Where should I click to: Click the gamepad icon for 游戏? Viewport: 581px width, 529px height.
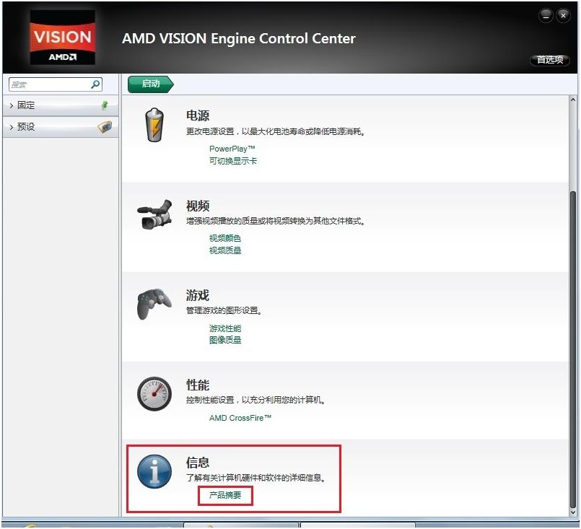click(x=154, y=304)
